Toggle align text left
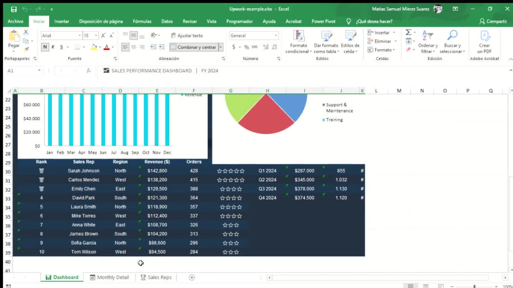Viewport: 513px width, 288px height. click(x=125, y=47)
